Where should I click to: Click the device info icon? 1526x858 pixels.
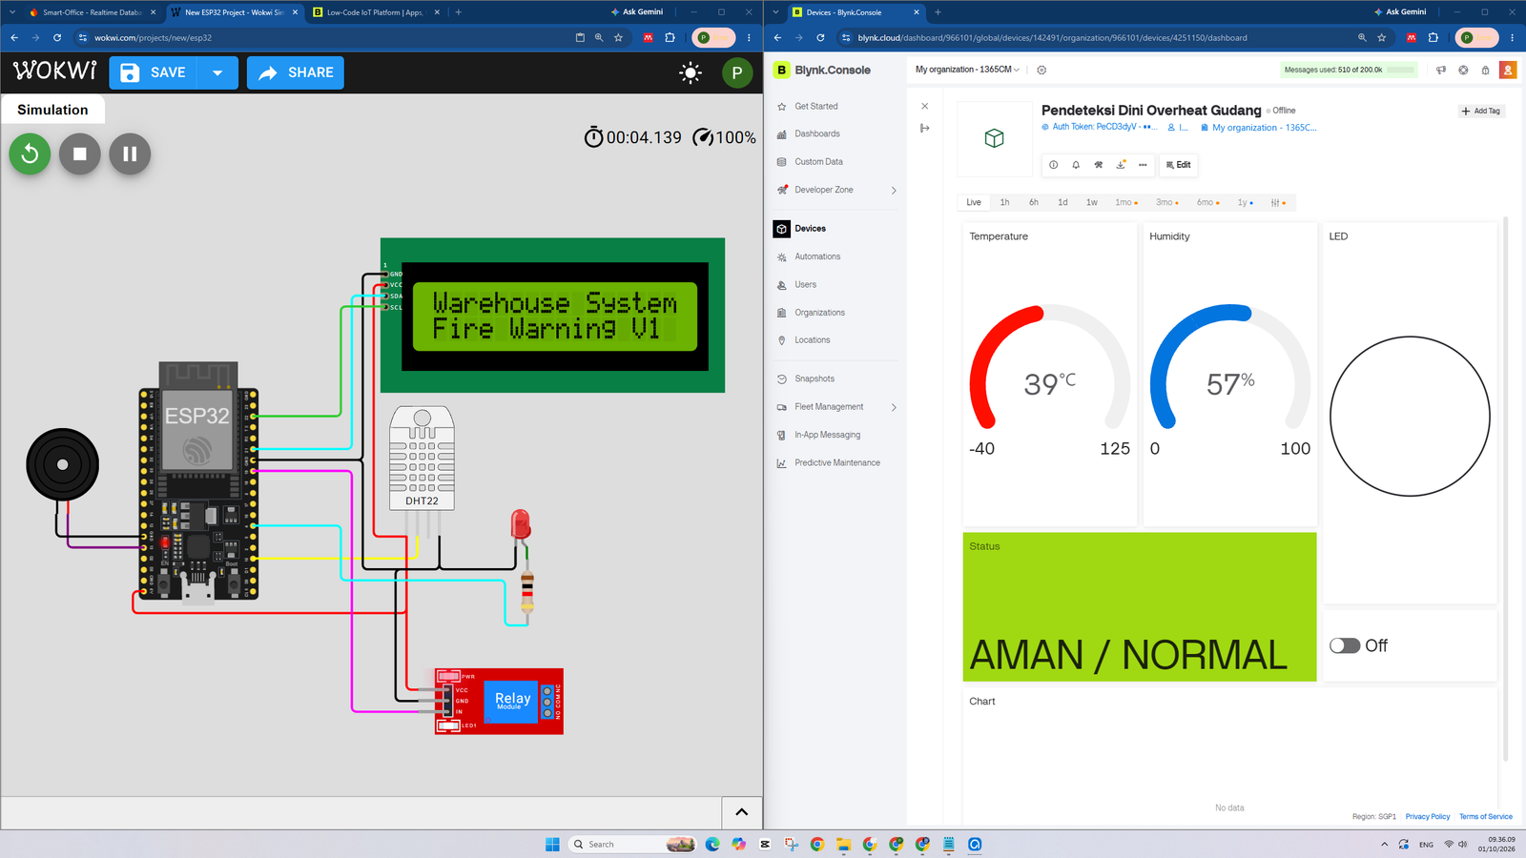point(1053,165)
